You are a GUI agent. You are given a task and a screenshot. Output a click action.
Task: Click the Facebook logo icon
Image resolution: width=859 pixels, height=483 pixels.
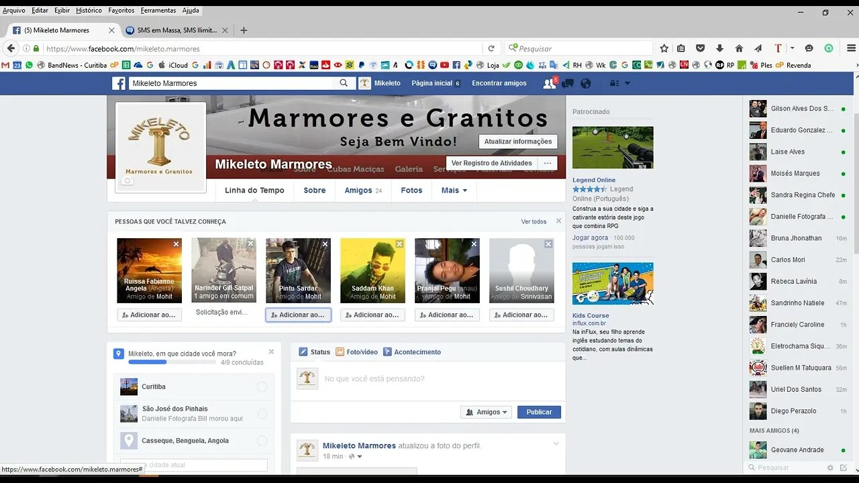pos(119,83)
